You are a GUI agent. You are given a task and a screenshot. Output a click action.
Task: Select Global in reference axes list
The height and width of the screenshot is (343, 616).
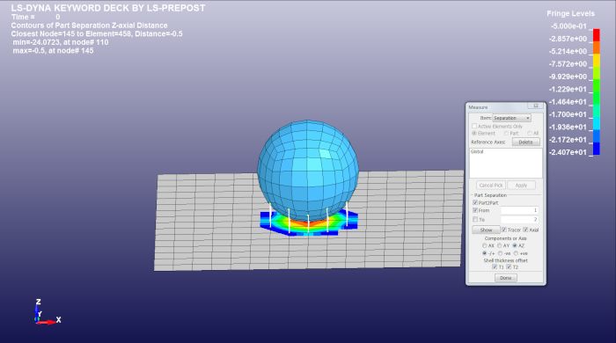[477, 151]
